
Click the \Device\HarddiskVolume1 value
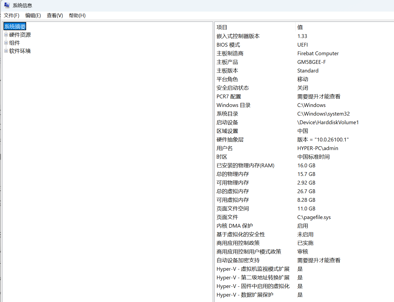328,122
